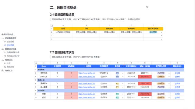Click select-all corner of the 2.1 data table

click(52, 25)
